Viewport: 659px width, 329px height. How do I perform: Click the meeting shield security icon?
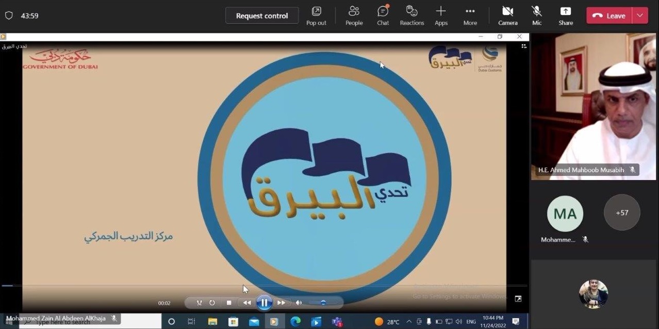coord(9,15)
